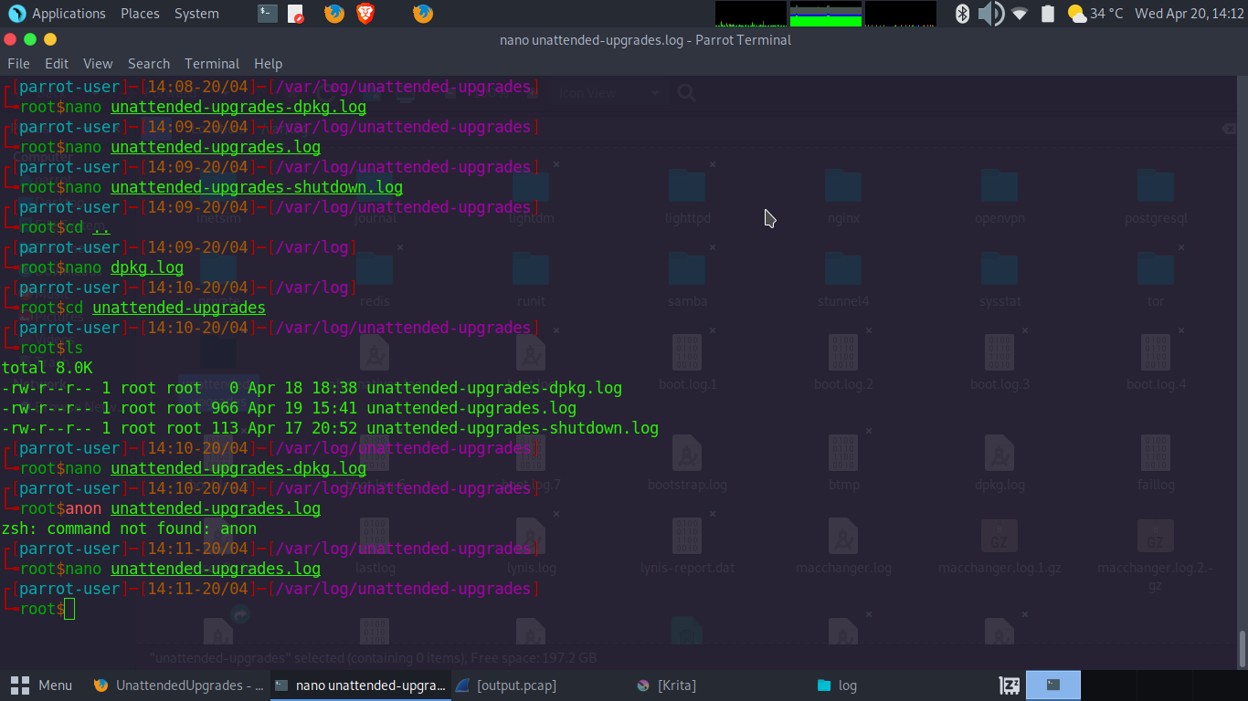Click the "14:08-20/04" prompt timestamp
1248x701 pixels.
coord(197,87)
